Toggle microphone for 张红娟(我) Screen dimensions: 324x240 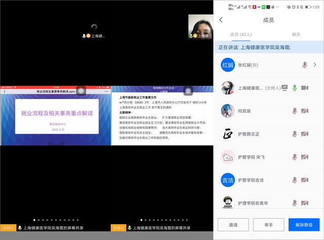[x=305, y=65]
